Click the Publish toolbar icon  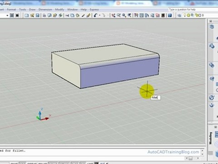(55, 15)
